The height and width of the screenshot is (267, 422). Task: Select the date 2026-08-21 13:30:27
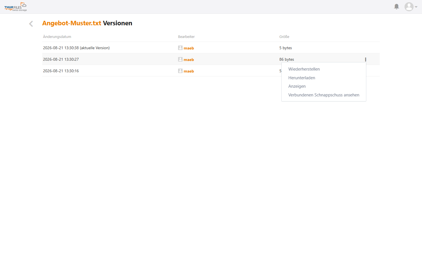tap(61, 59)
